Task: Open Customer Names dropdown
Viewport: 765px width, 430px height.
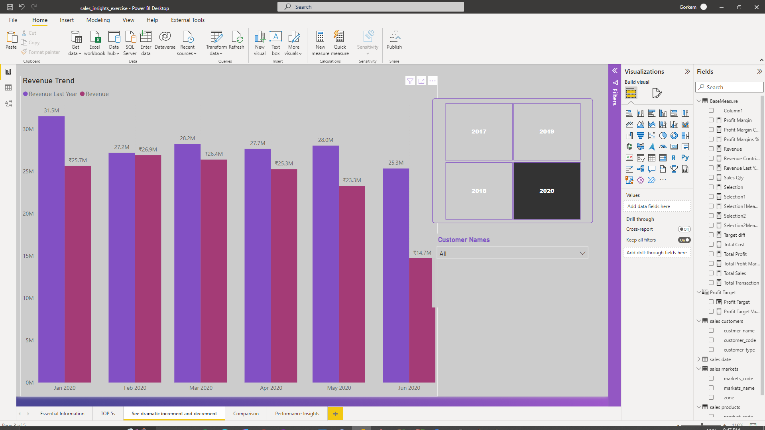Action: (512, 253)
